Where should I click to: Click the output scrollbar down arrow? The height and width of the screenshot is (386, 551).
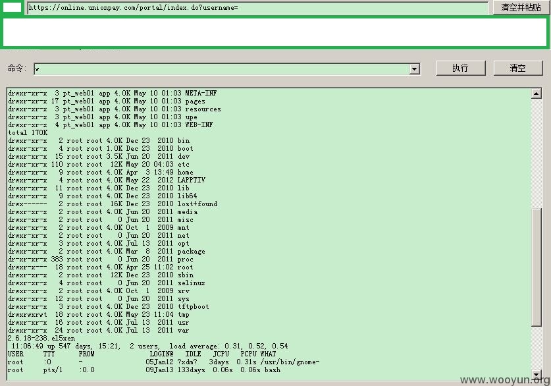(x=536, y=375)
